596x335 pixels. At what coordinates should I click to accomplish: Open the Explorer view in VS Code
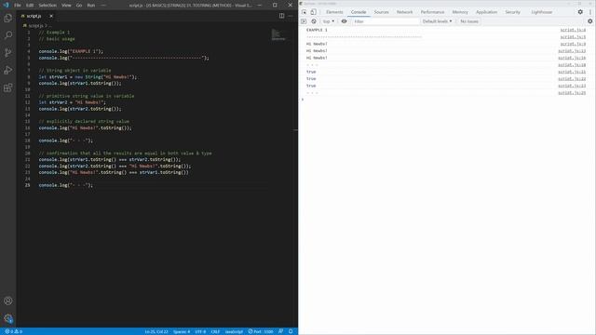point(8,18)
